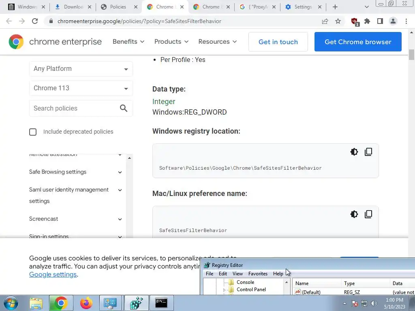This screenshot has width=415, height=311.
Task: Click the Action Center flag tray icon
Action: click(x=355, y=303)
